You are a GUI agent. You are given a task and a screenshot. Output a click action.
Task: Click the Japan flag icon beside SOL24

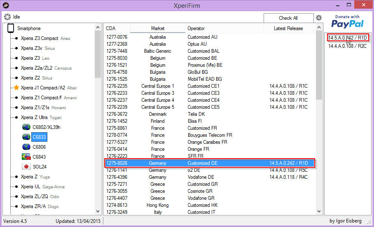click(x=26, y=167)
